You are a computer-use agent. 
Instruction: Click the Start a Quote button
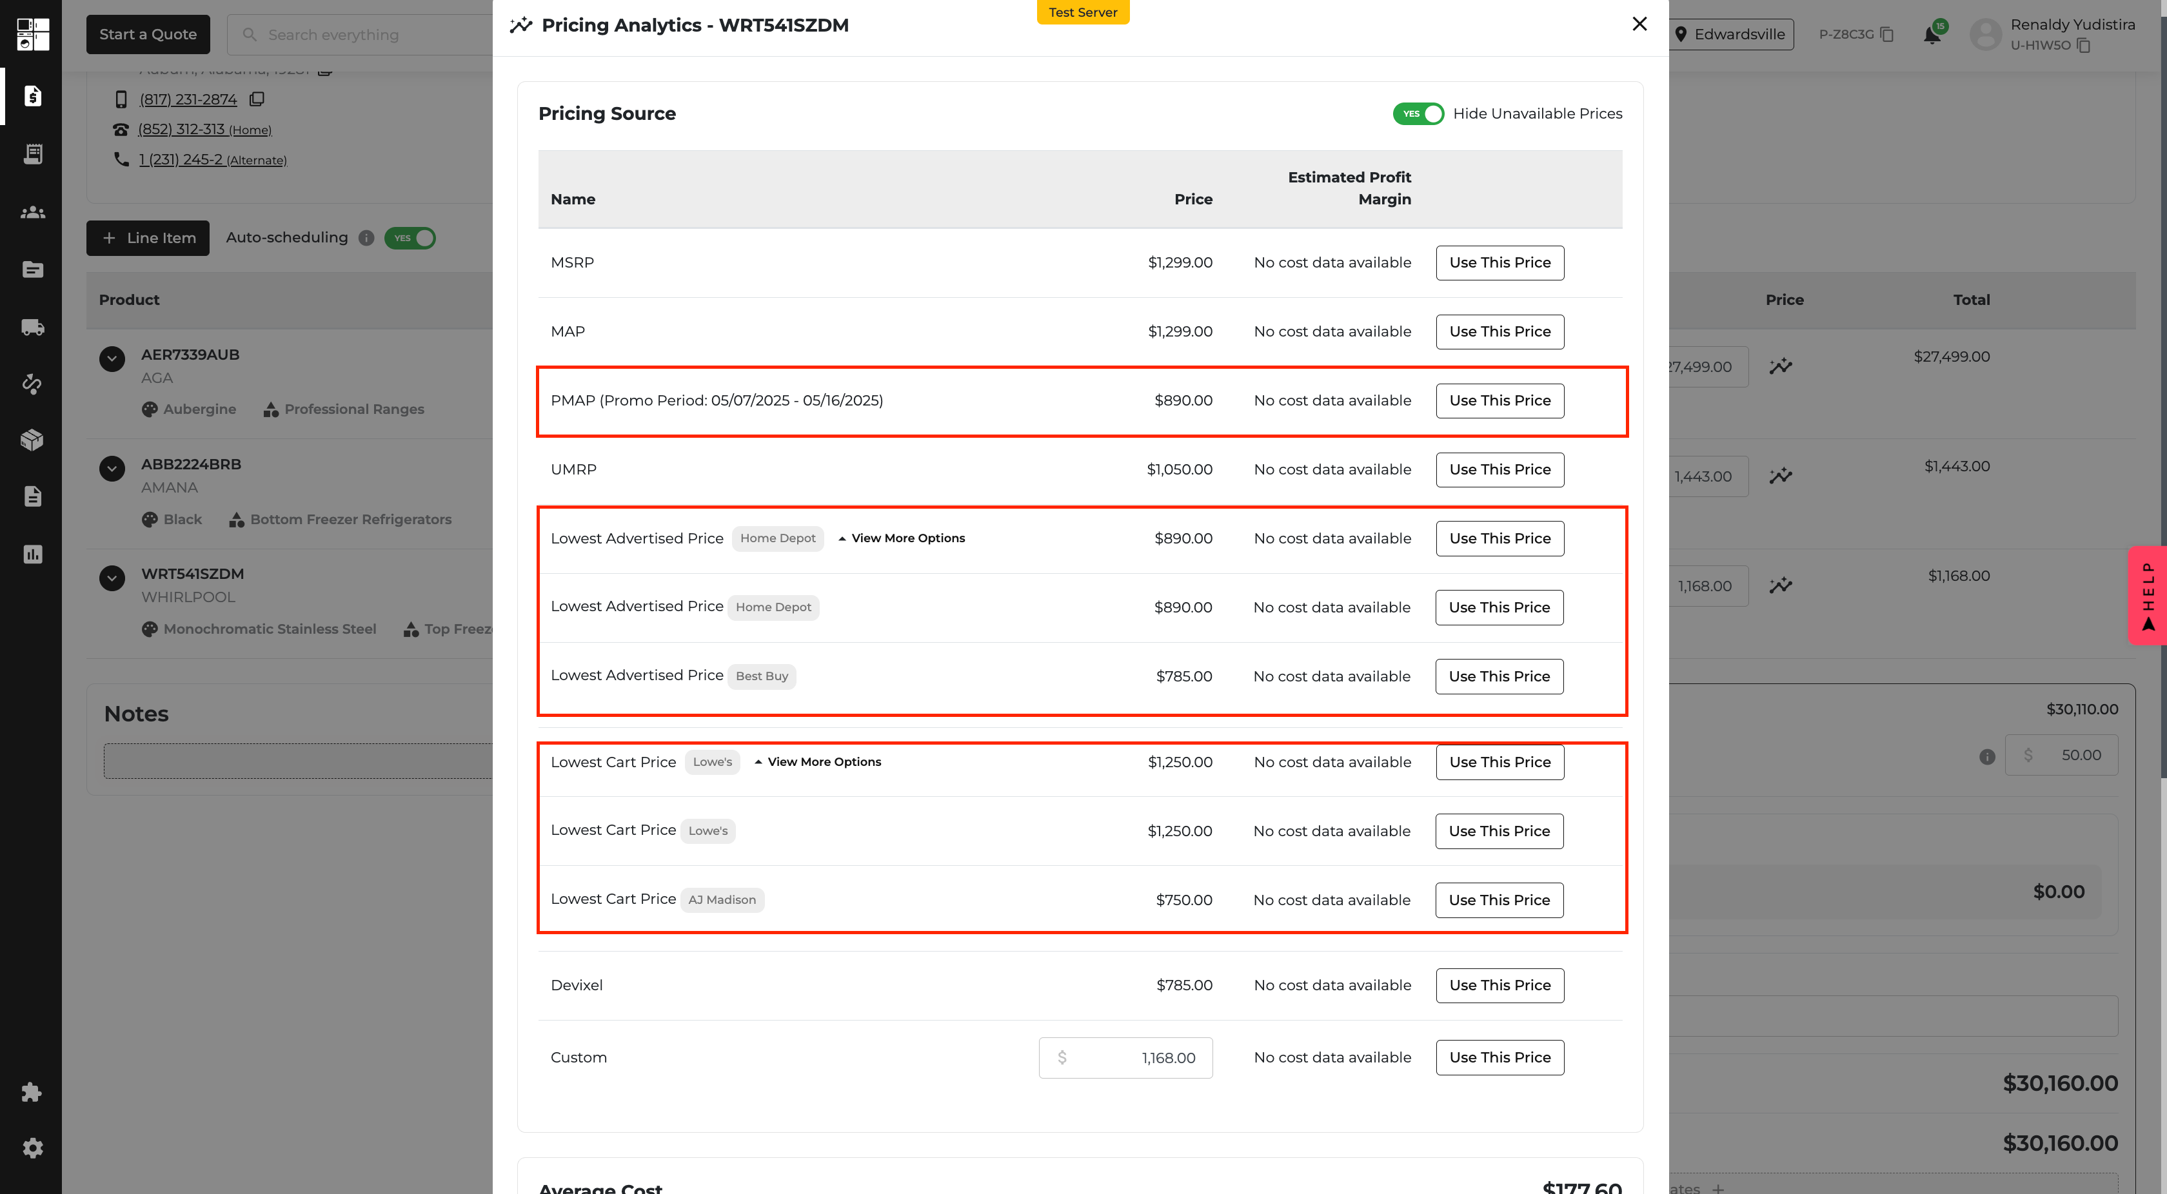pos(148,34)
